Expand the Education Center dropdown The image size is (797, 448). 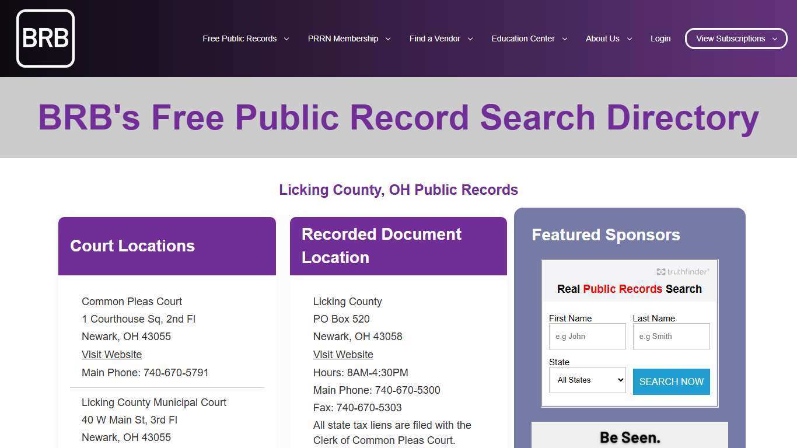click(564, 38)
